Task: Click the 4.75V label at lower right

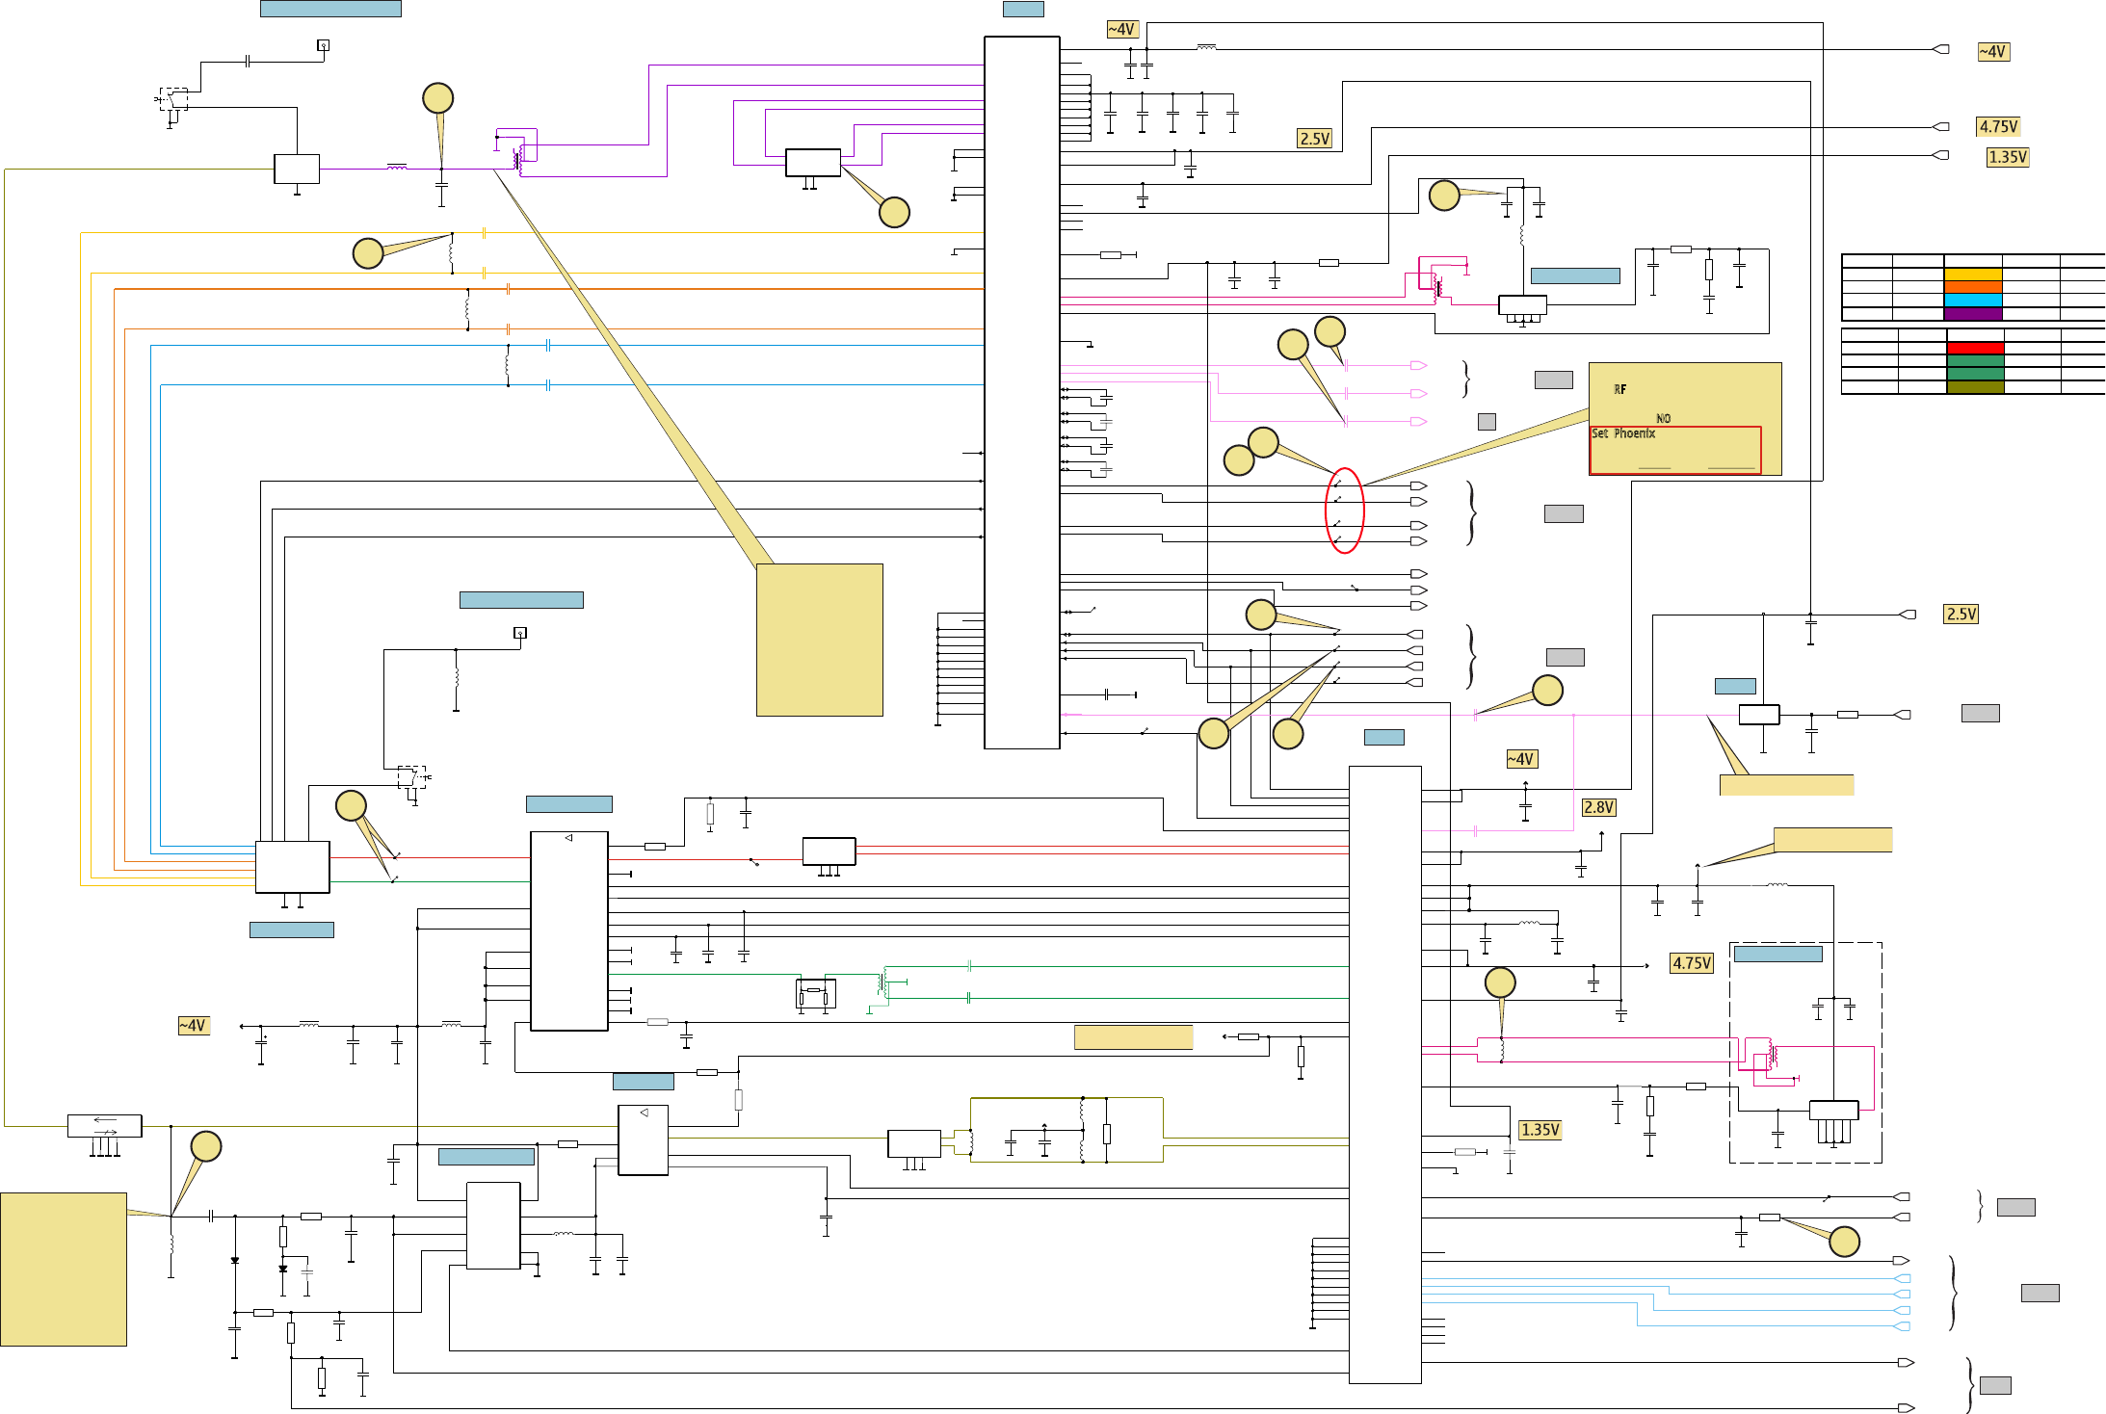Action: [1691, 963]
